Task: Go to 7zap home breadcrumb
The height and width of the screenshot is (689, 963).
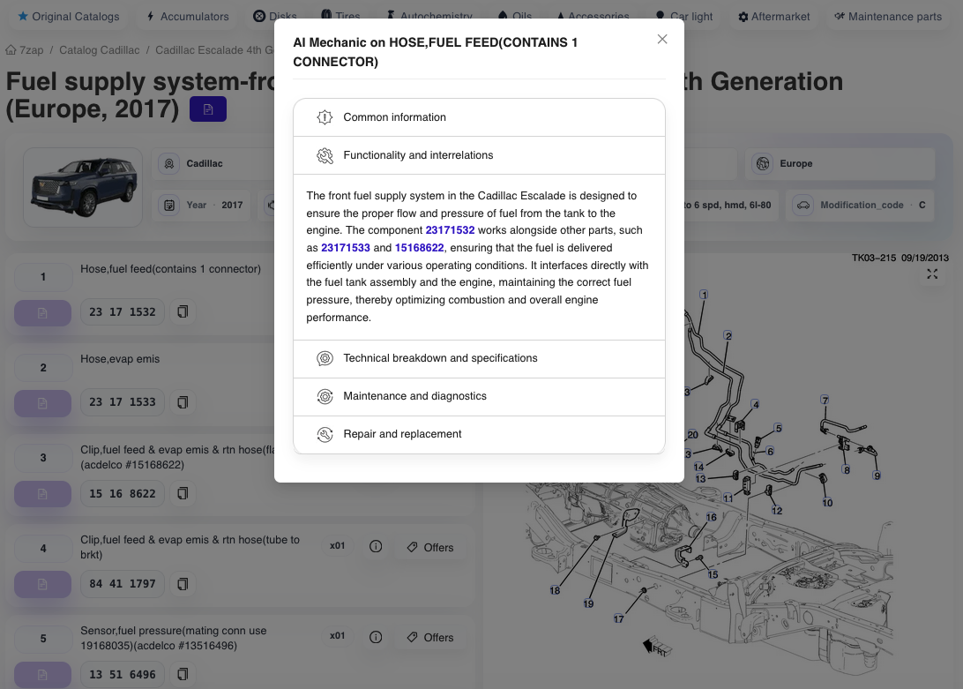Action: click(25, 49)
